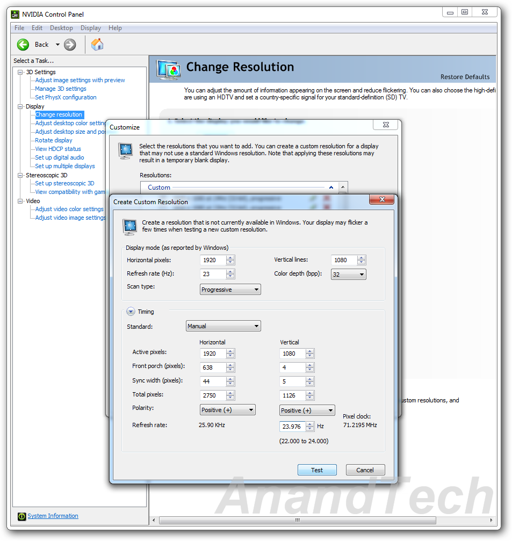512x541 pixels.
Task: Click the Refresh rate (Hz) field showing 23
Action: click(x=213, y=274)
